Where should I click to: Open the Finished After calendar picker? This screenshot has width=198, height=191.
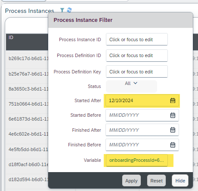tap(173, 130)
